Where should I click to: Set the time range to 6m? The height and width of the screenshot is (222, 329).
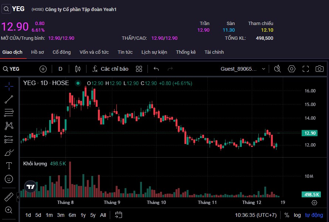[x=72, y=215]
